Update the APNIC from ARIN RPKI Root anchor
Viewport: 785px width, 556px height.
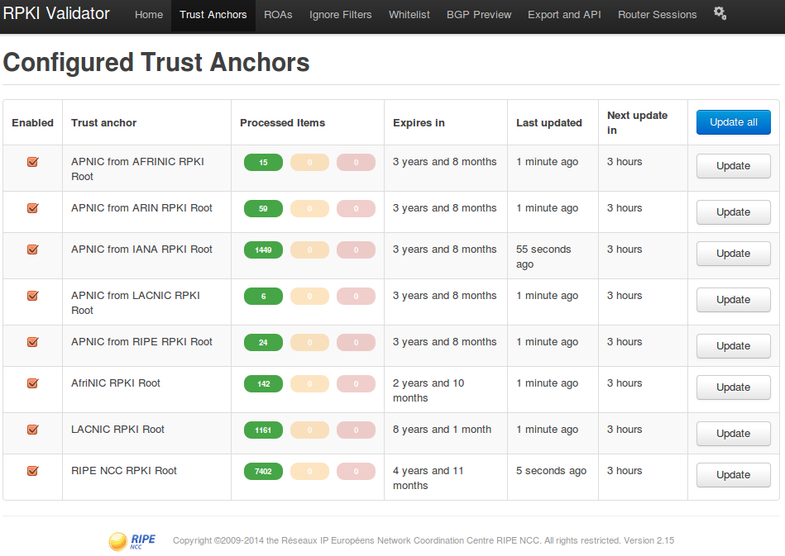tap(734, 212)
